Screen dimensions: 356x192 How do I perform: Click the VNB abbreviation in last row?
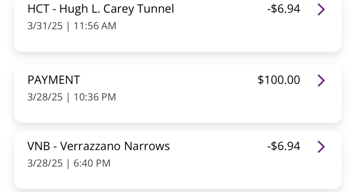[38, 146]
